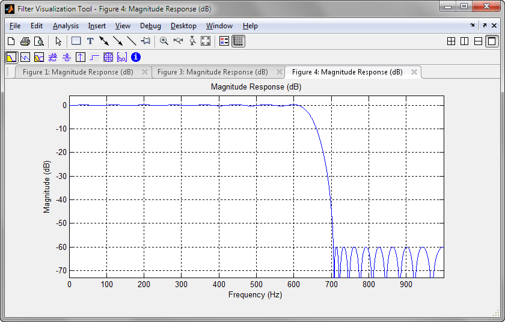505x322 pixels.
Task: Open the Desktop menu
Action: tap(183, 26)
